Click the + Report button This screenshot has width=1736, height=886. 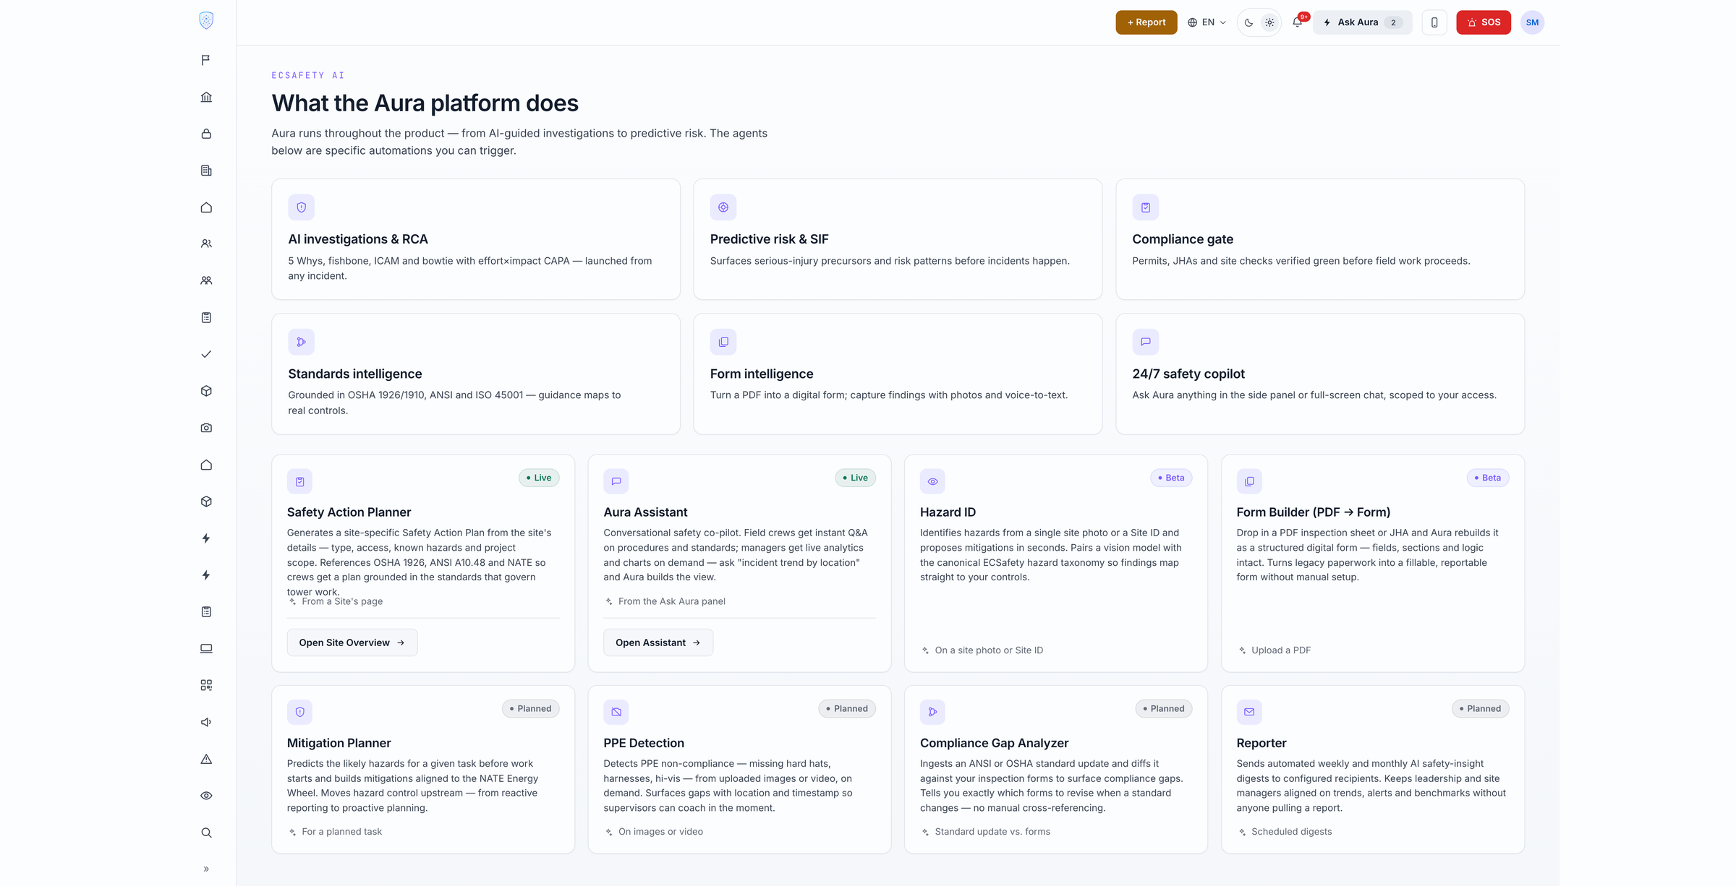(1146, 22)
